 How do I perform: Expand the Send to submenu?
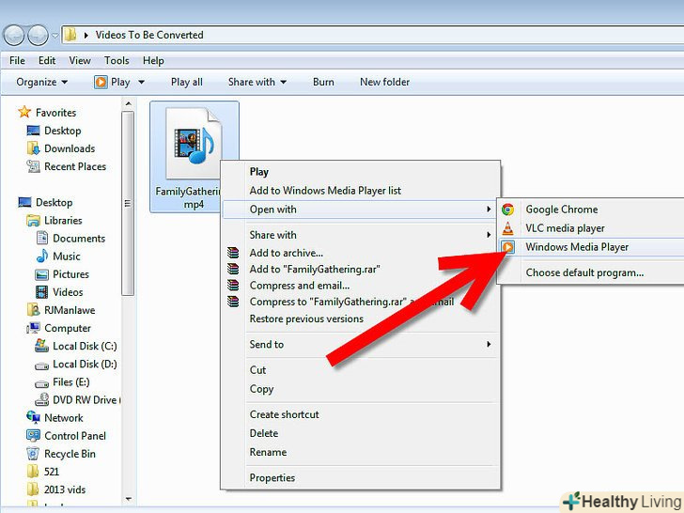(489, 345)
